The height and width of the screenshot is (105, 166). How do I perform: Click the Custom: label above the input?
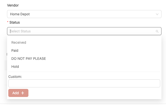(15, 77)
